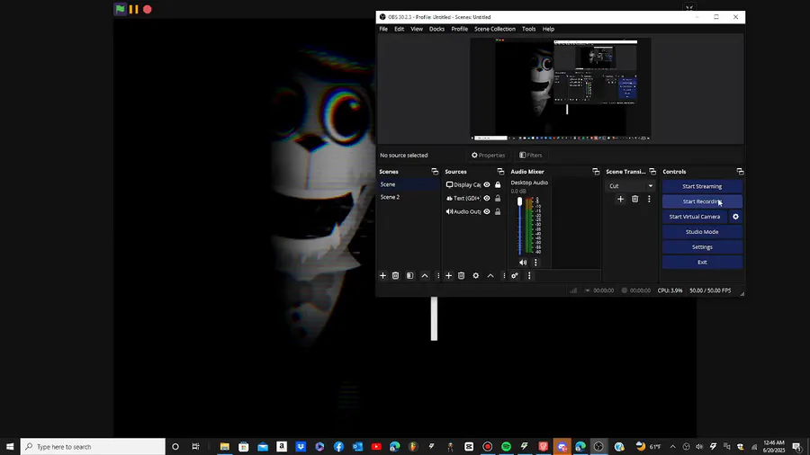Remove scene transition with trash icon

634,199
